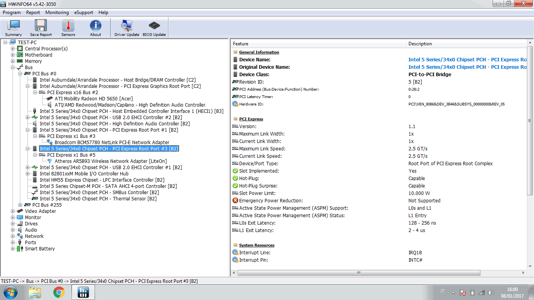The width and height of the screenshot is (534, 300).
Task: Click the Smart Battery icon
Action: coord(20,248)
